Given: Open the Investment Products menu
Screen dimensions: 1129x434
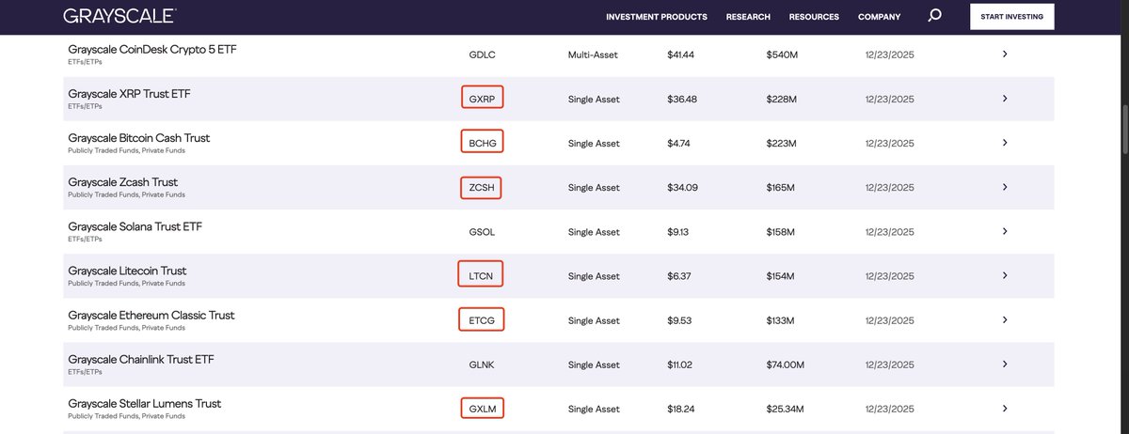Looking at the screenshot, I should [x=657, y=17].
